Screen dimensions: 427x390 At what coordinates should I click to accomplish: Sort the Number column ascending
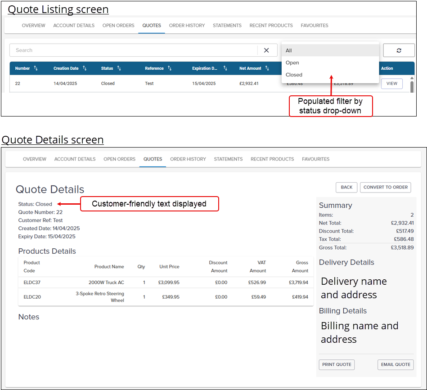(35, 68)
